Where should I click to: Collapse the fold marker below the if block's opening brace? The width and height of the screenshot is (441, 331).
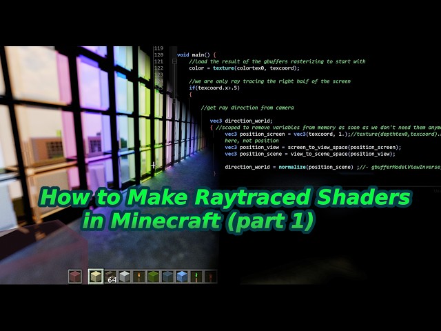tap(174, 101)
